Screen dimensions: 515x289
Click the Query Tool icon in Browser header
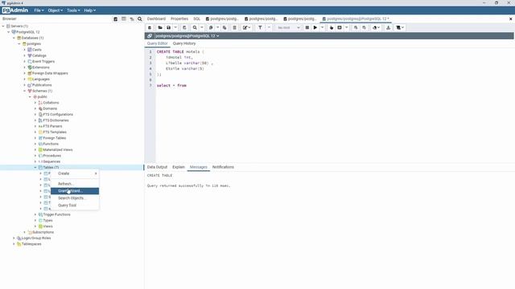(x=116, y=19)
